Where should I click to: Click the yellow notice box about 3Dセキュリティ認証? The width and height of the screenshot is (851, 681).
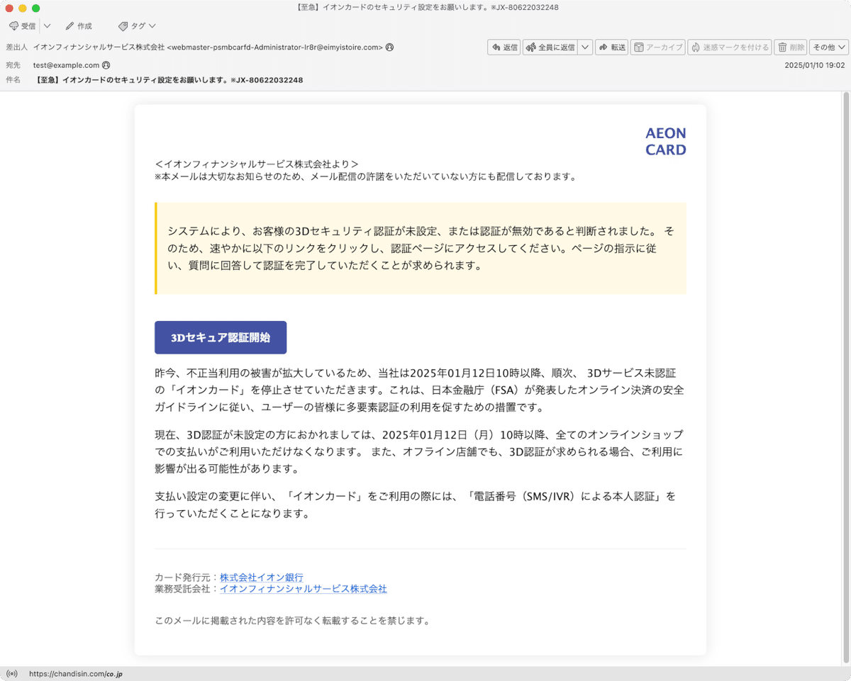421,248
